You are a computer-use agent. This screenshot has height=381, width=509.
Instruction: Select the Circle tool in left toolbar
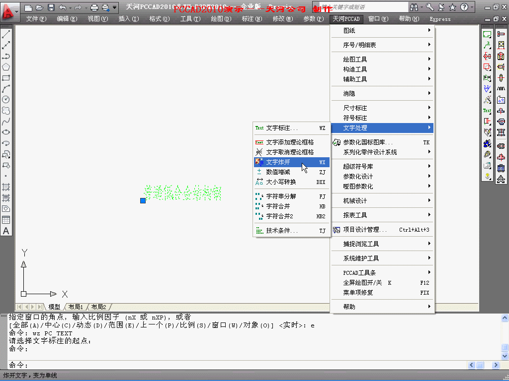pos(6,99)
